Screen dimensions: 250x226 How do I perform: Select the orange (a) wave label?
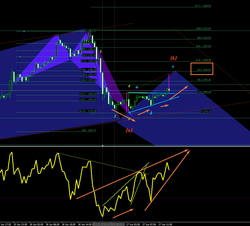click(x=129, y=130)
